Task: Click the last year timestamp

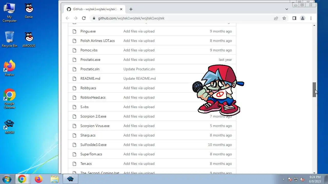Action: [225, 60]
